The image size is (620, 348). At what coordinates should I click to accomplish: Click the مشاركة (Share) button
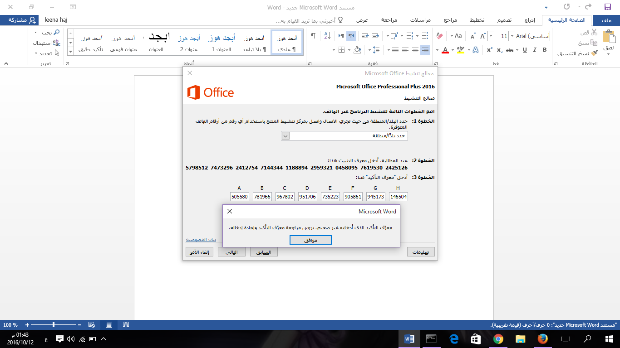20,20
